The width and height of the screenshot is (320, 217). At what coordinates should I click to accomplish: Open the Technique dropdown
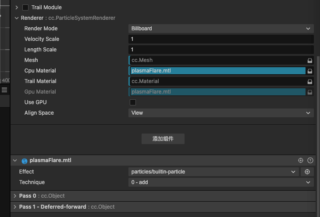(221, 182)
